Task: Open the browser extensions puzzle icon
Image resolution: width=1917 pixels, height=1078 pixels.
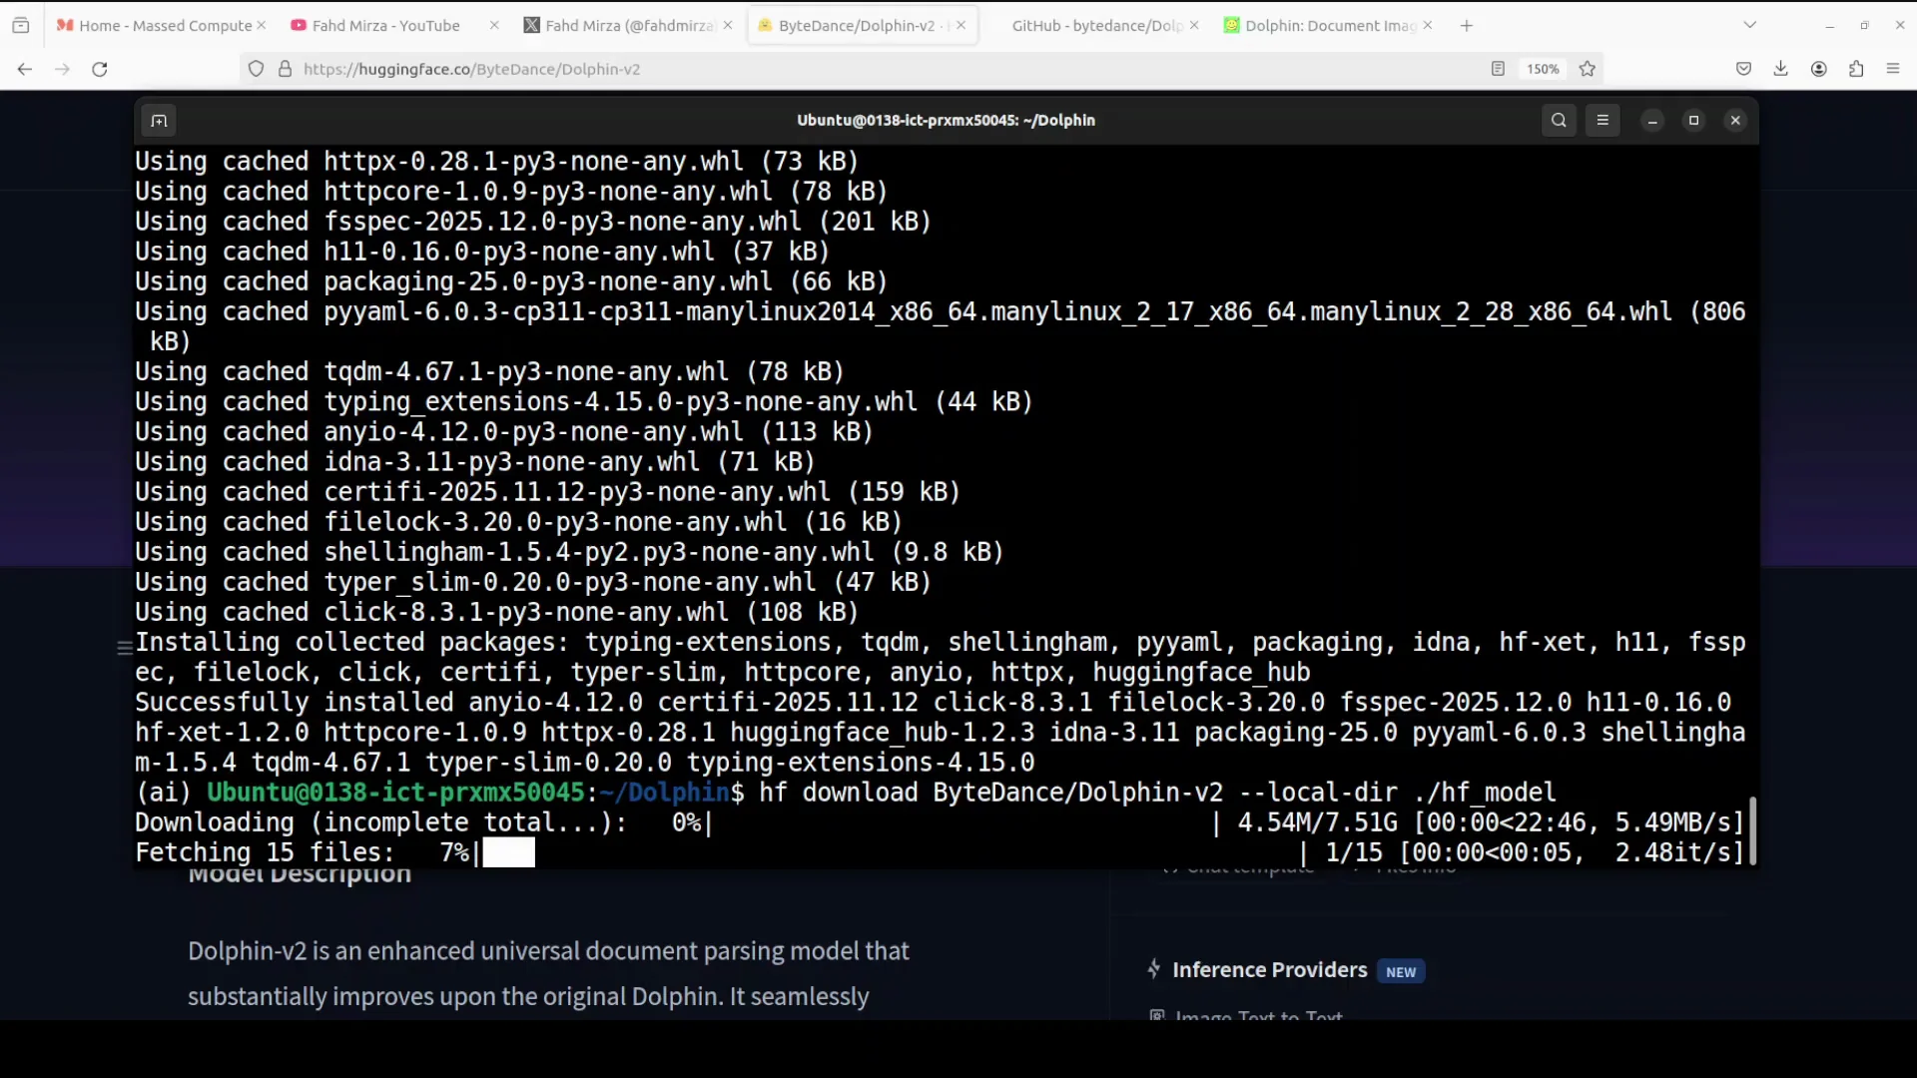Action: [x=1856, y=69]
